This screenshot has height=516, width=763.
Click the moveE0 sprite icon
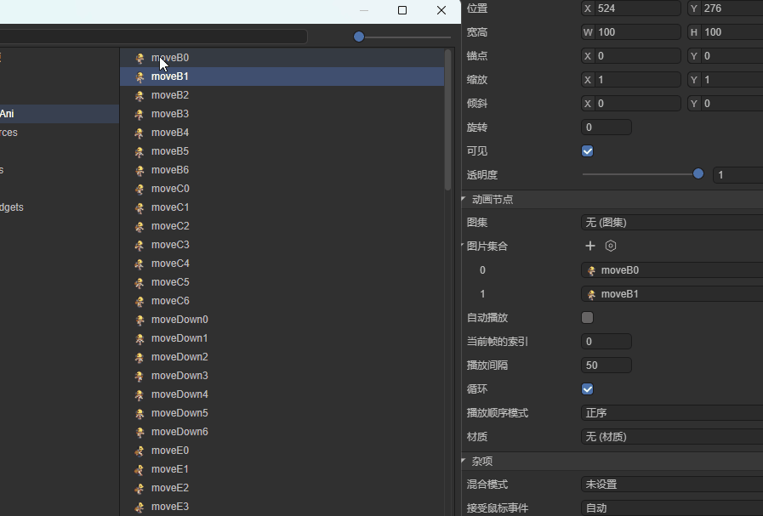click(x=140, y=451)
